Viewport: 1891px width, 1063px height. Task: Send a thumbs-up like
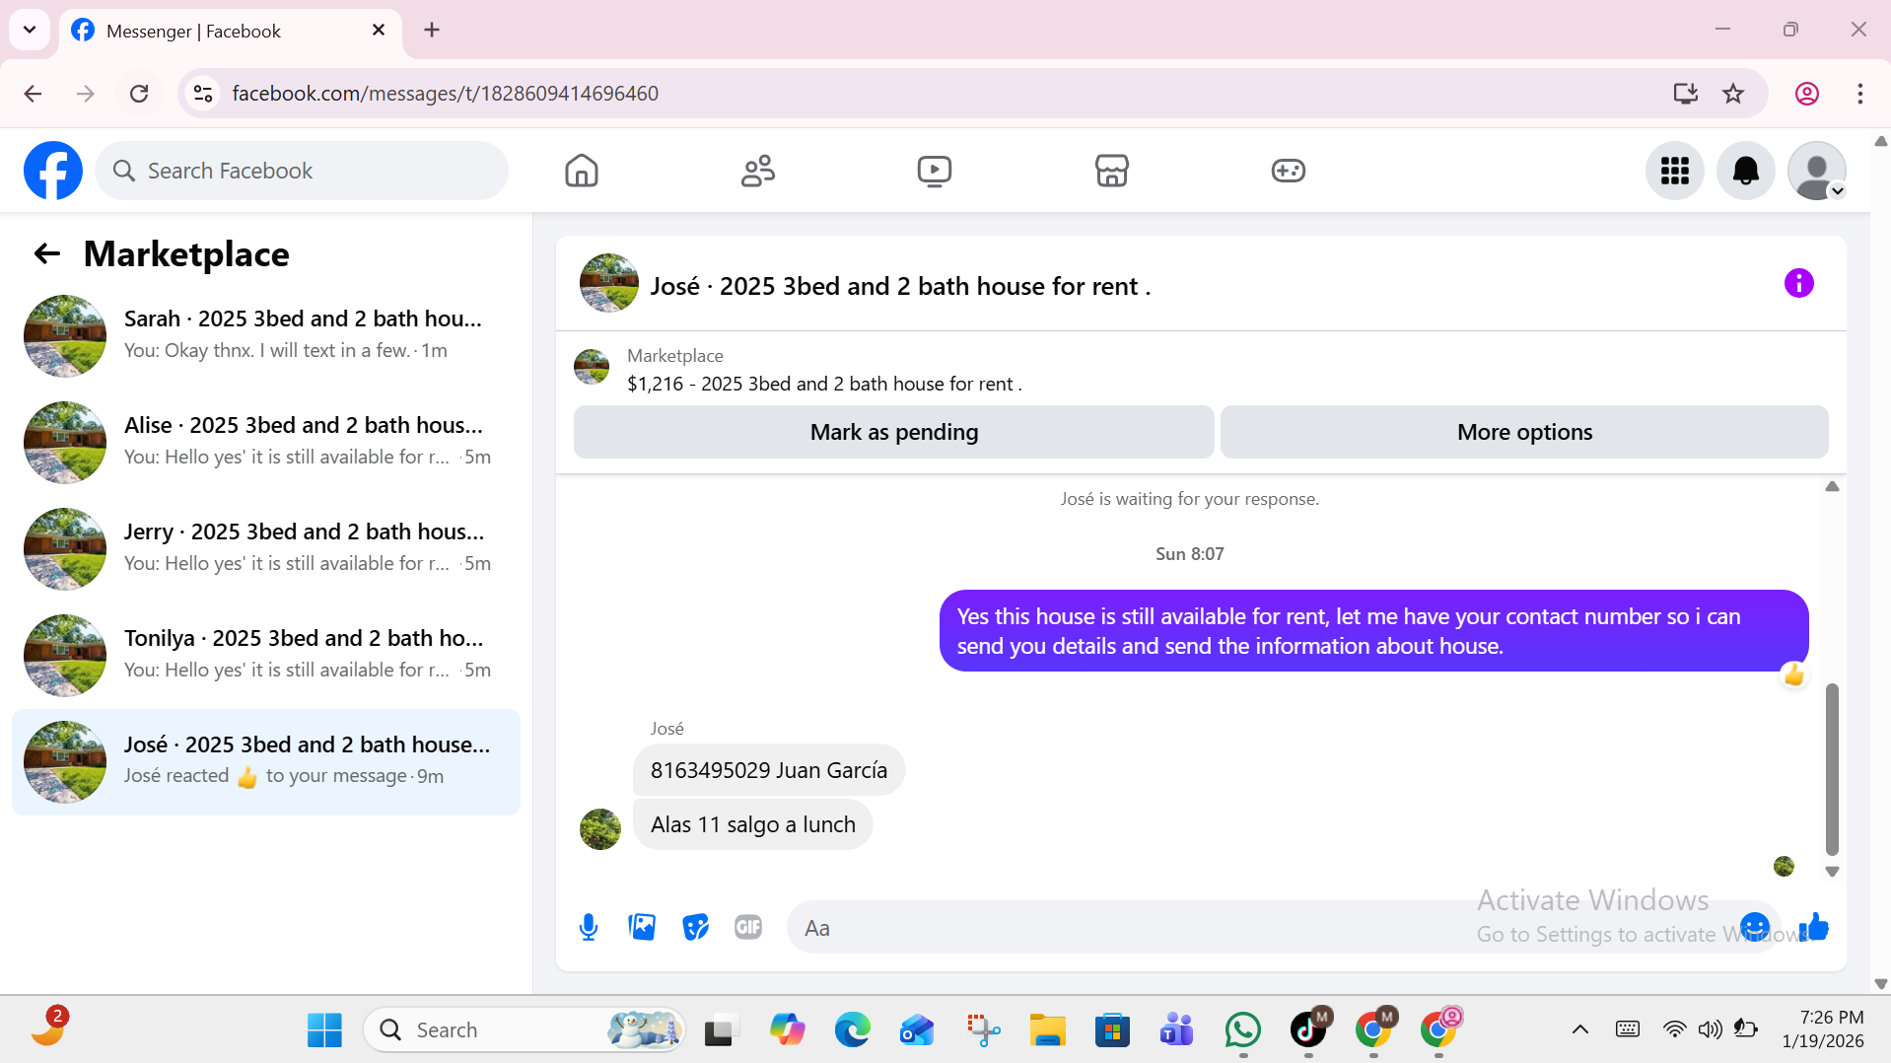click(x=1814, y=927)
